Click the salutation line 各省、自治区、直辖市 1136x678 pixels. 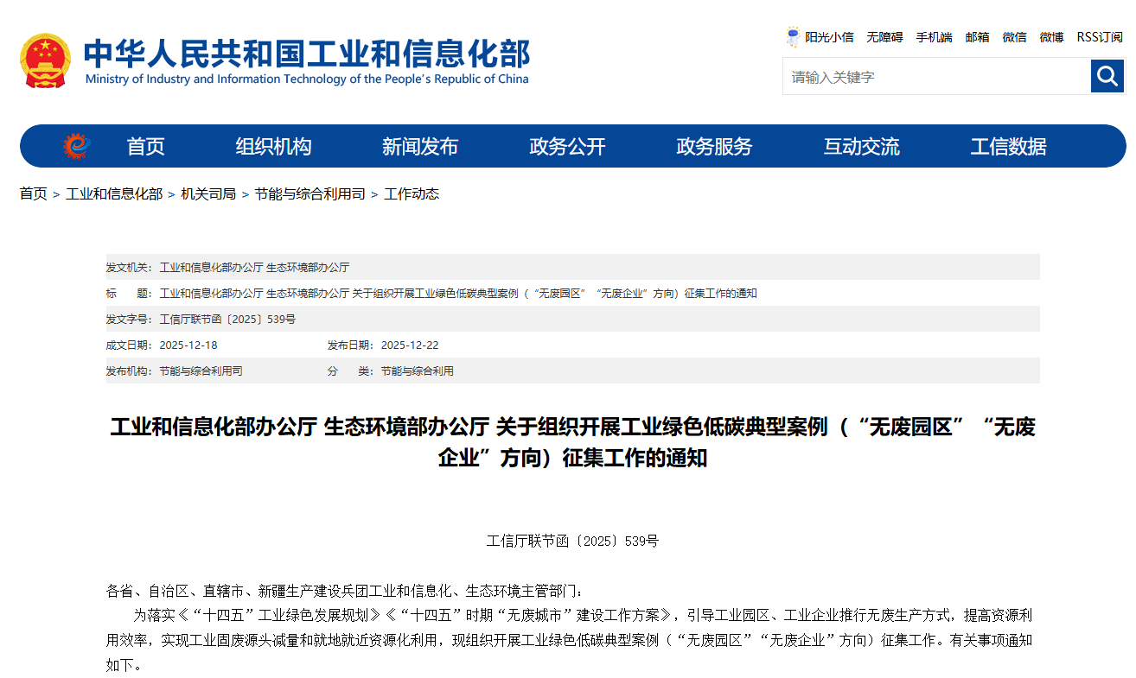pos(345,592)
